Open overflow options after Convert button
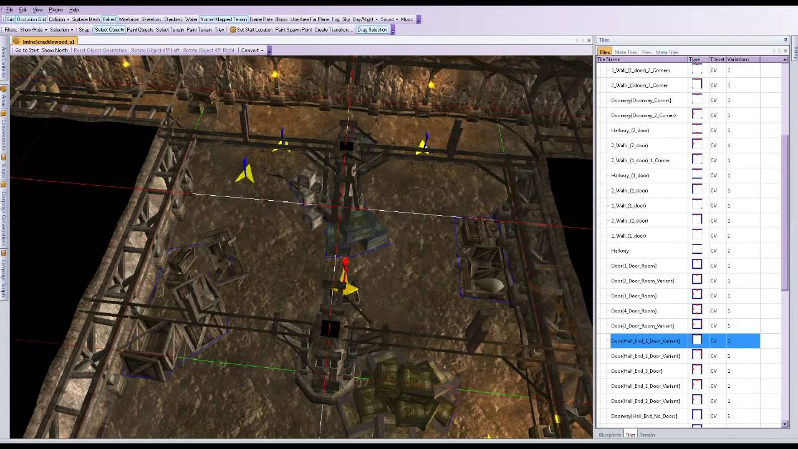The image size is (798, 449). [269, 51]
